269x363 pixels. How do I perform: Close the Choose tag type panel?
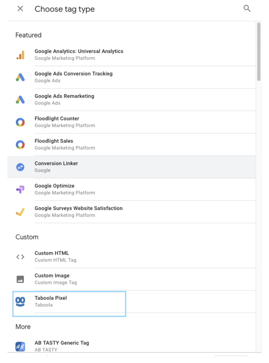[x=20, y=9]
